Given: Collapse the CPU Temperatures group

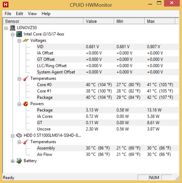Looking at the screenshot, I should click(x=19, y=79).
